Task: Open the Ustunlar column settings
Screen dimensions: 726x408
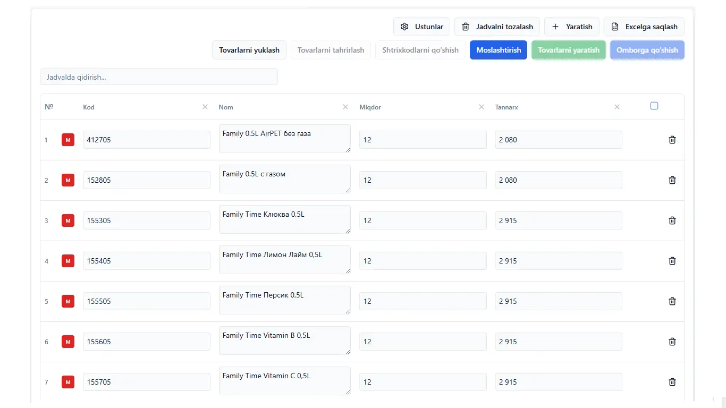Action: click(422, 27)
